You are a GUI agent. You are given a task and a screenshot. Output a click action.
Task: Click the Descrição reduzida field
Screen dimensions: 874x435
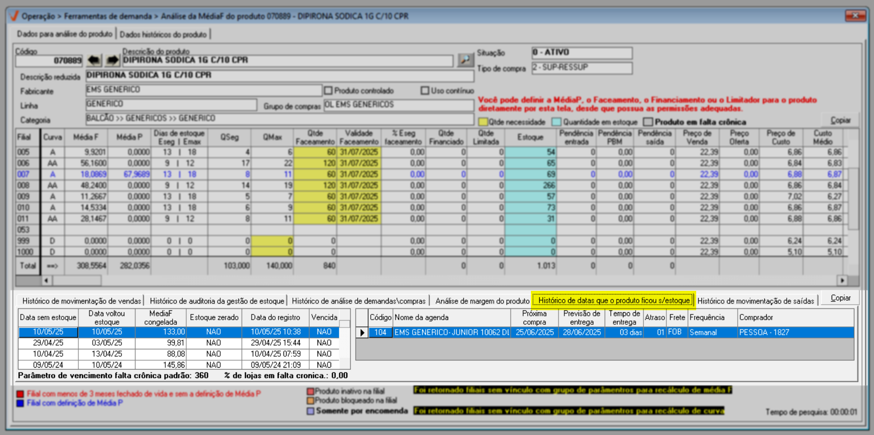tap(279, 75)
